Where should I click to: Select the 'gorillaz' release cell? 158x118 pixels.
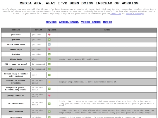pos(16,35)
